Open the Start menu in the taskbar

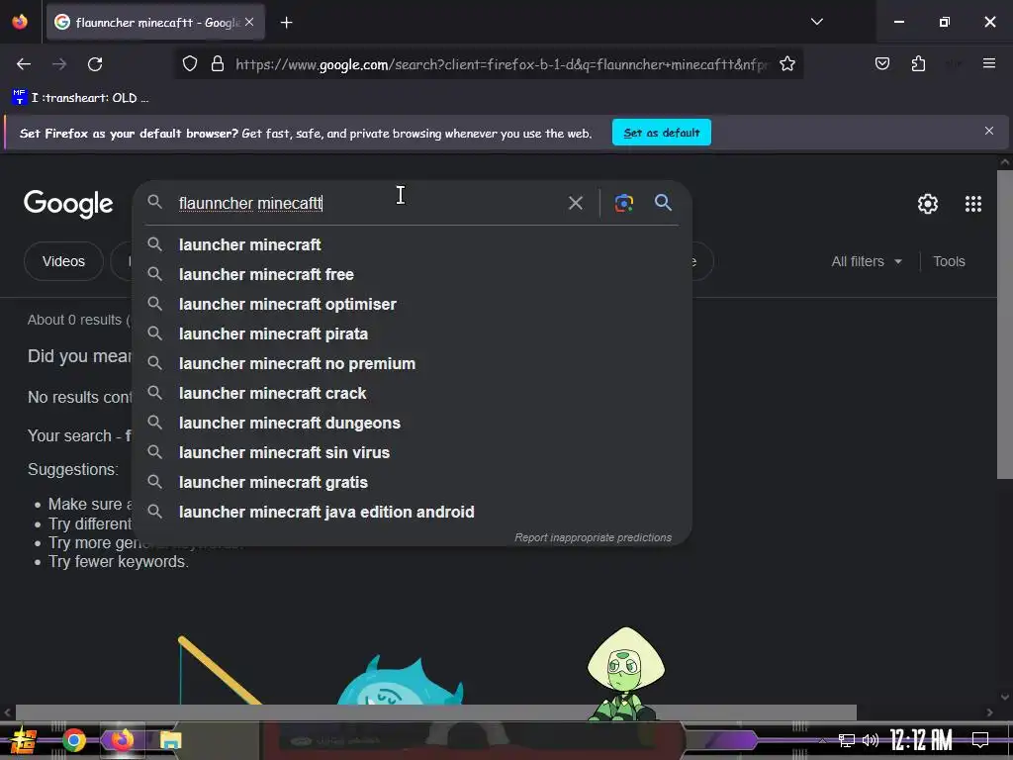pos(24,740)
